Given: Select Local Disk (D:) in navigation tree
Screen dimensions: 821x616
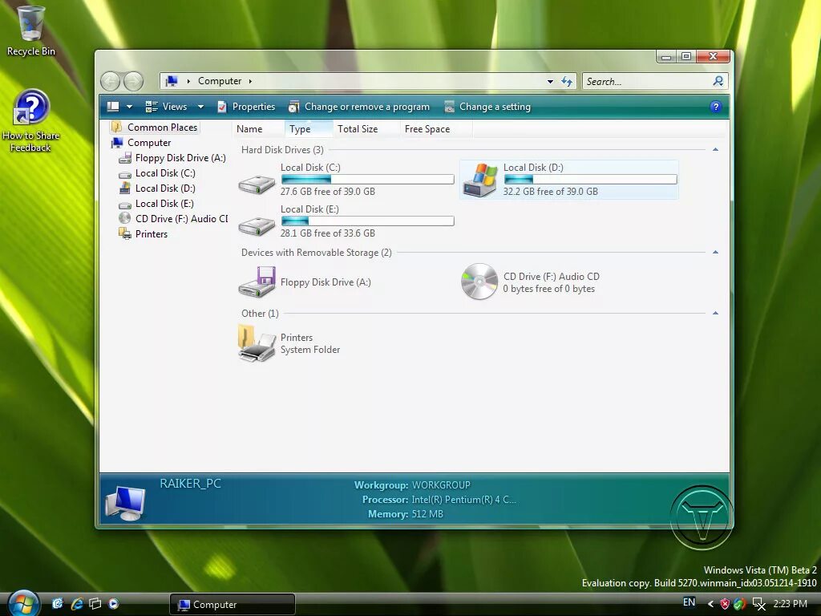Looking at the screenshot, I should (x=157, y=188).
